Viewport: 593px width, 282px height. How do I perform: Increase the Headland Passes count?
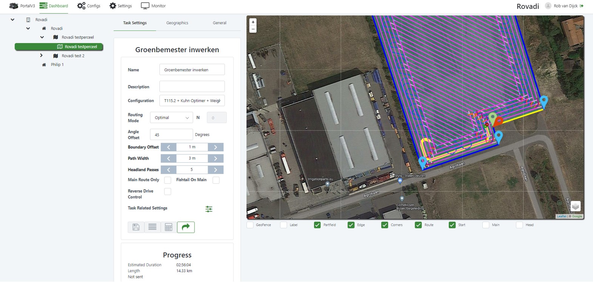pyautogui.click(x=216, y=170)
